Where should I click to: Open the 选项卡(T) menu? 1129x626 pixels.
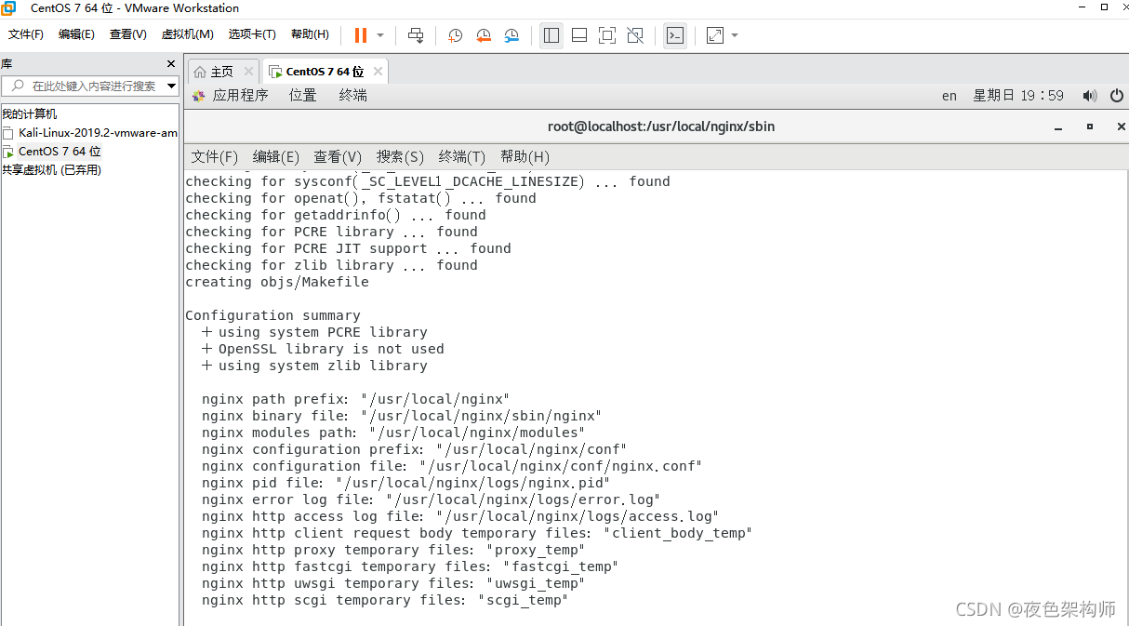252,34
